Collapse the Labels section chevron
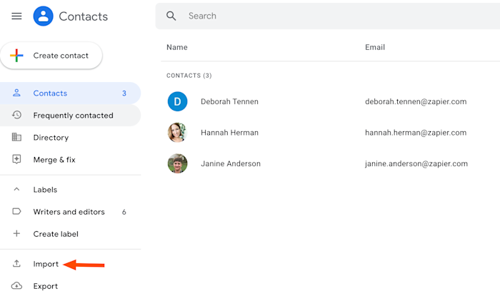Viewport: 500px width, 296px height. (17, 190)
